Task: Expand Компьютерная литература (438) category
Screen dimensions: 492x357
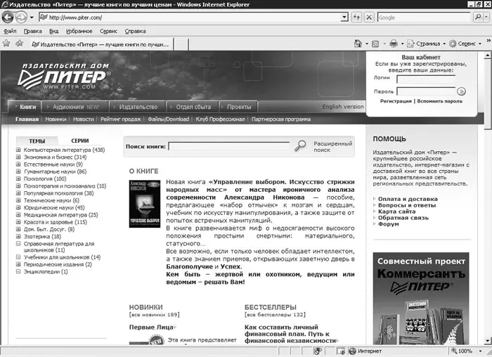Action: [18, 150]
